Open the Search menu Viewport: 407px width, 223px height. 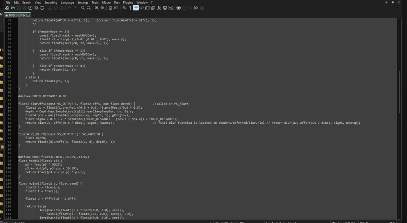pos(27,2)
